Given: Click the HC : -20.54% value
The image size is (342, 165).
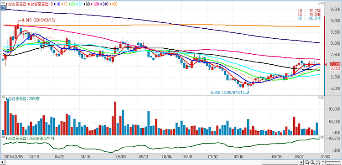Looking at the screenshot, I should click(x=309, y=18).
